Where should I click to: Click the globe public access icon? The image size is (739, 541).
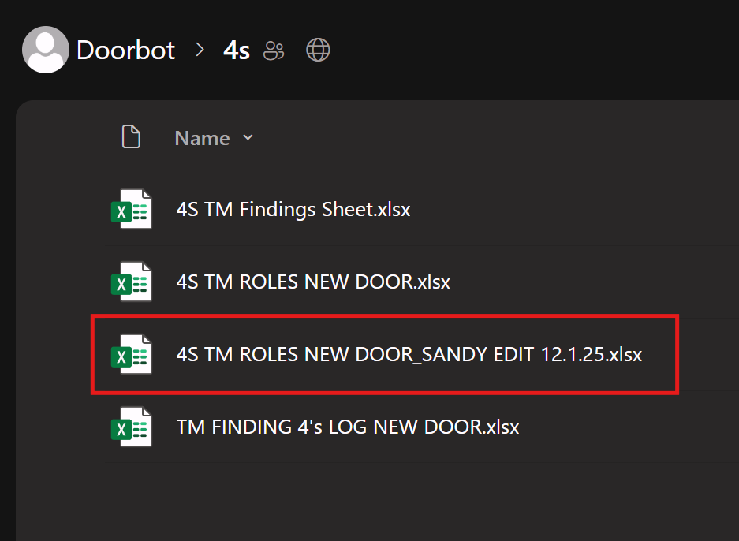click(318, 51)
